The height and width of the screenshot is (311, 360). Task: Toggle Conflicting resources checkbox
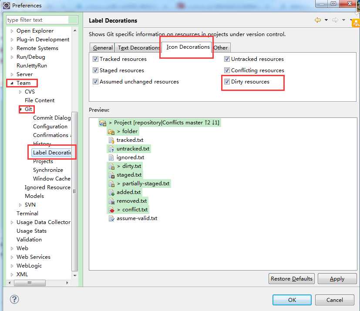coord(227,70)
